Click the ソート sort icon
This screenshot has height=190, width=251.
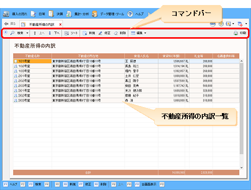coord(66,33)
